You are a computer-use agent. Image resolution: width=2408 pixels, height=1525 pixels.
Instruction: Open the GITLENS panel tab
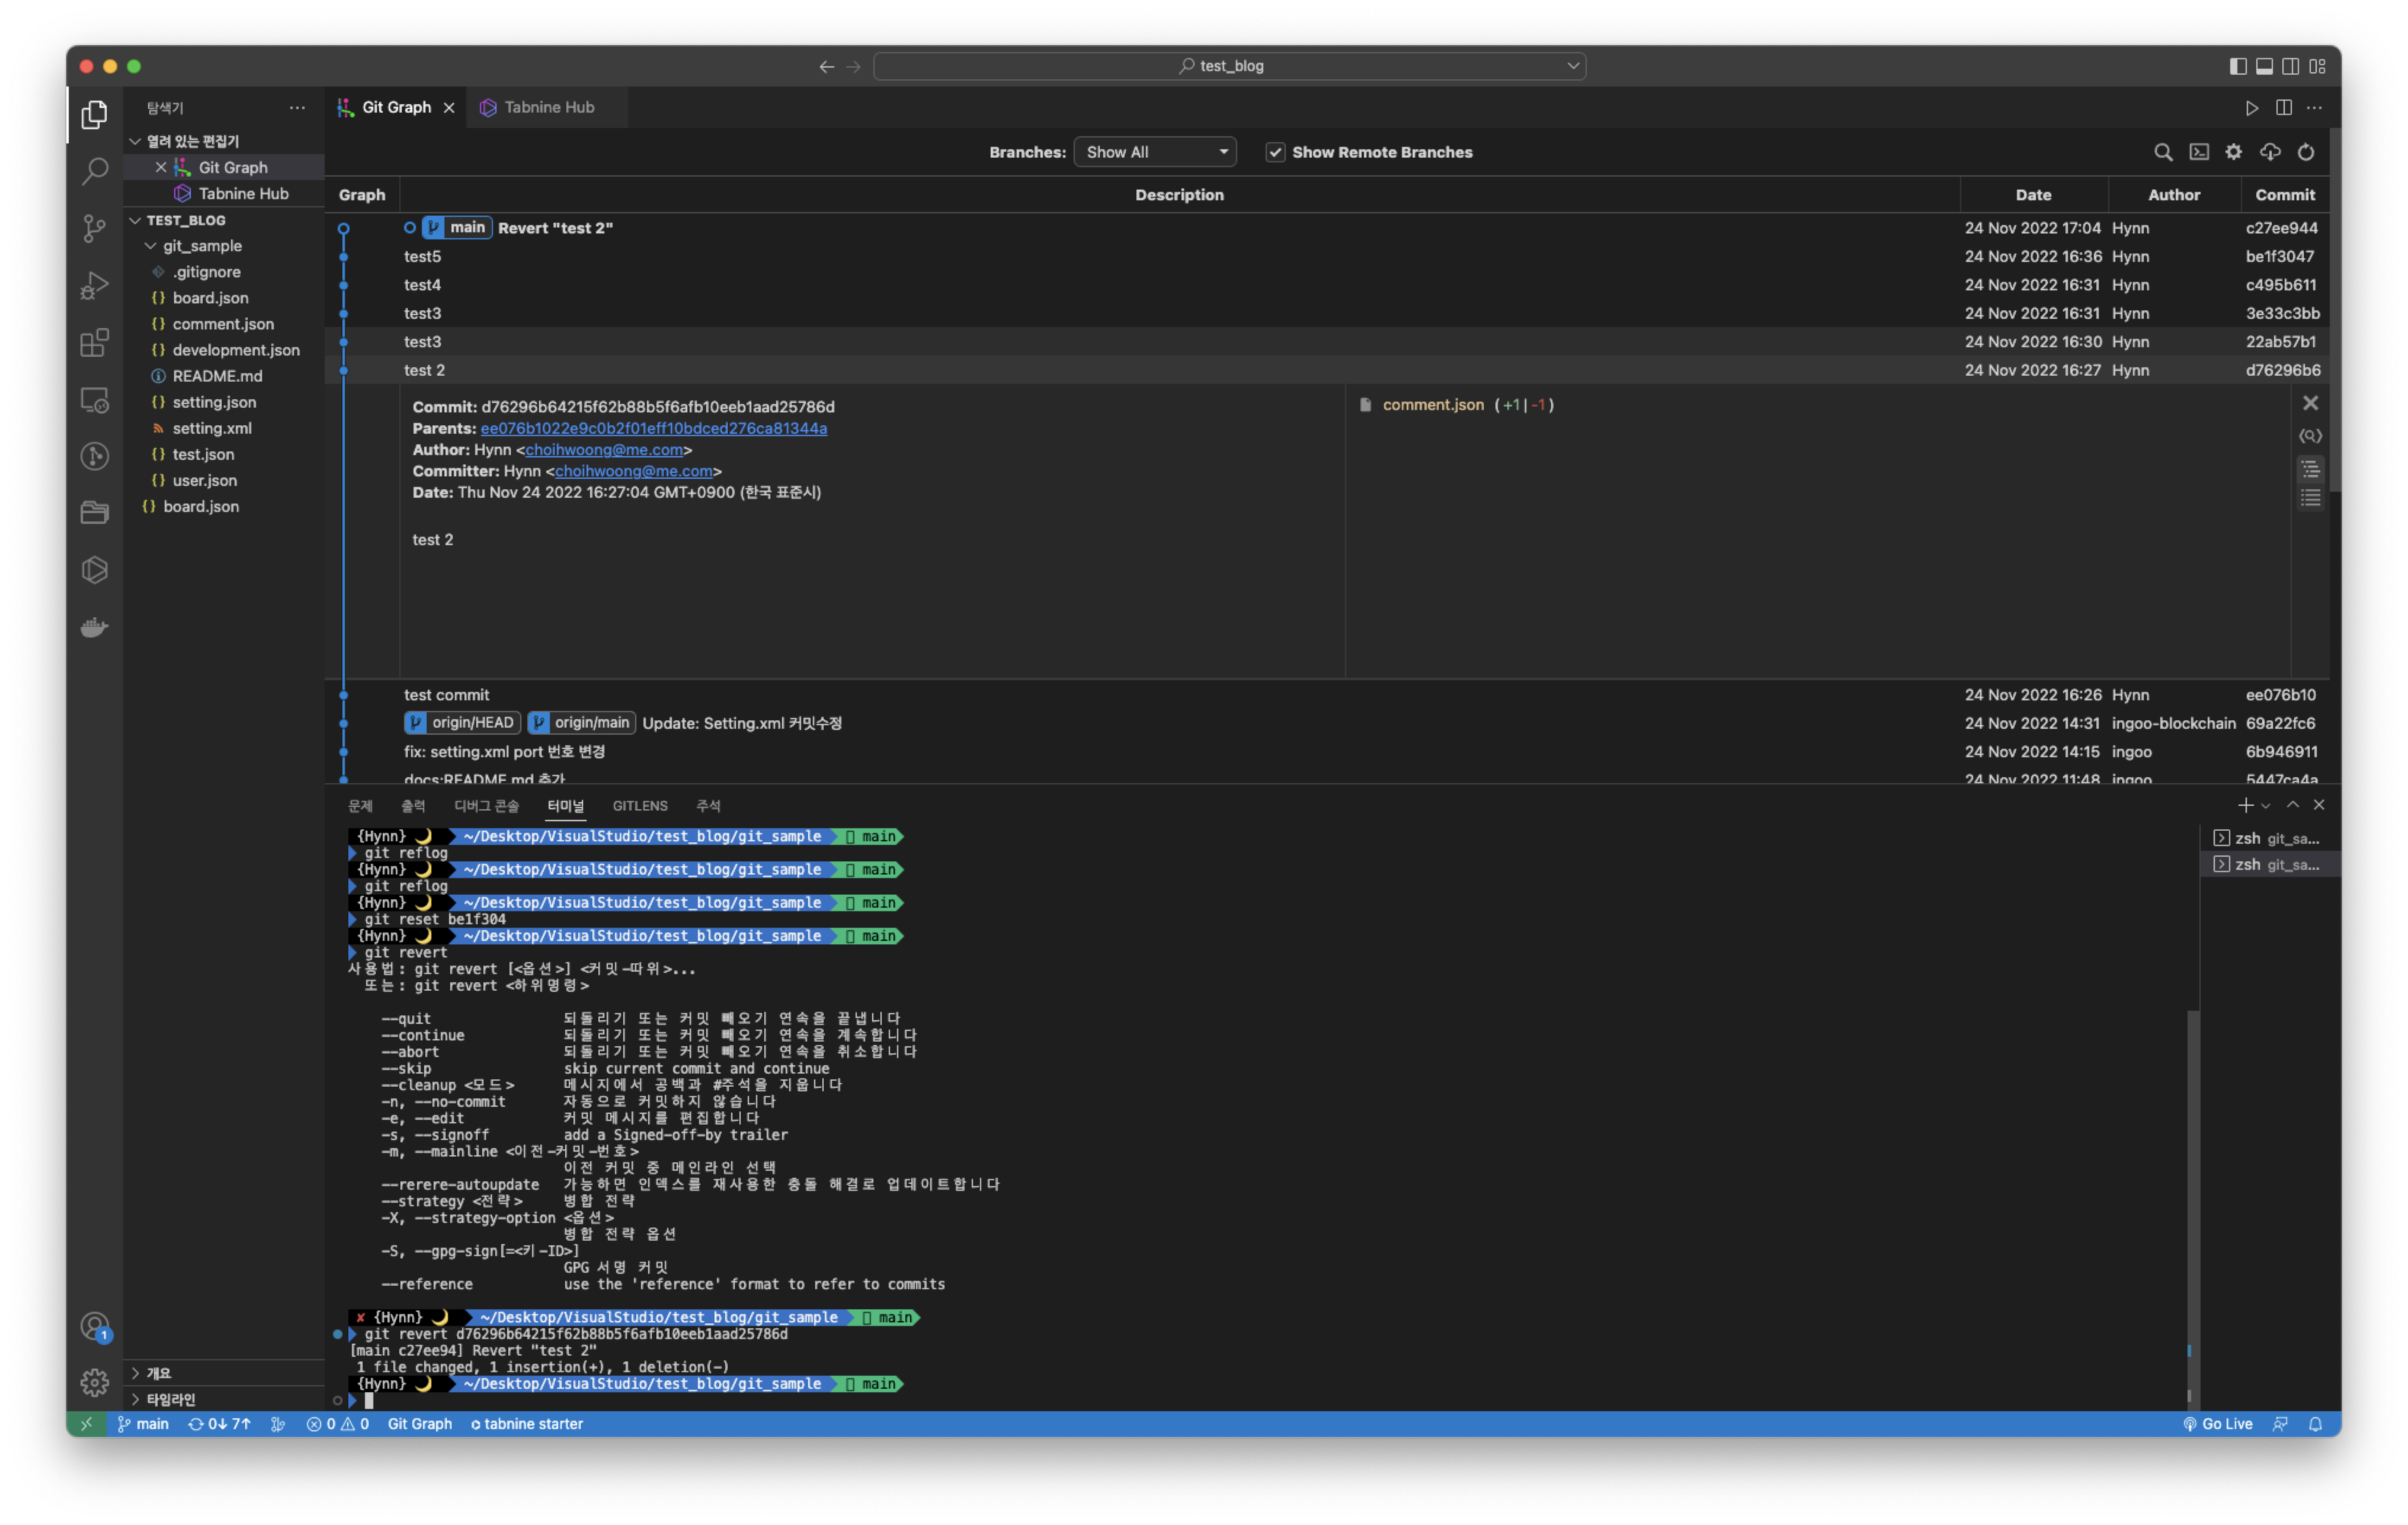click(640, 806)
